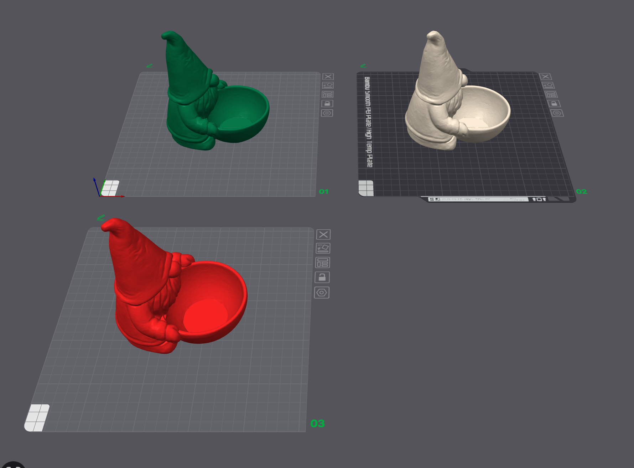Remove plate 03 with X icon
Screen dimensions: 634x468
click(323, 234)
